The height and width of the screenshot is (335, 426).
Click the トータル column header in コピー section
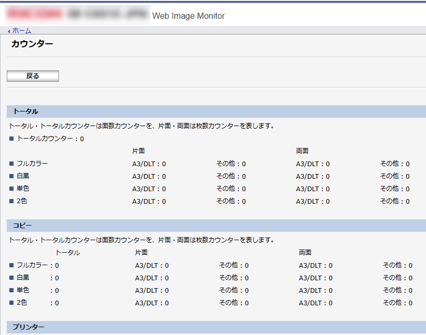coord(68,253)
